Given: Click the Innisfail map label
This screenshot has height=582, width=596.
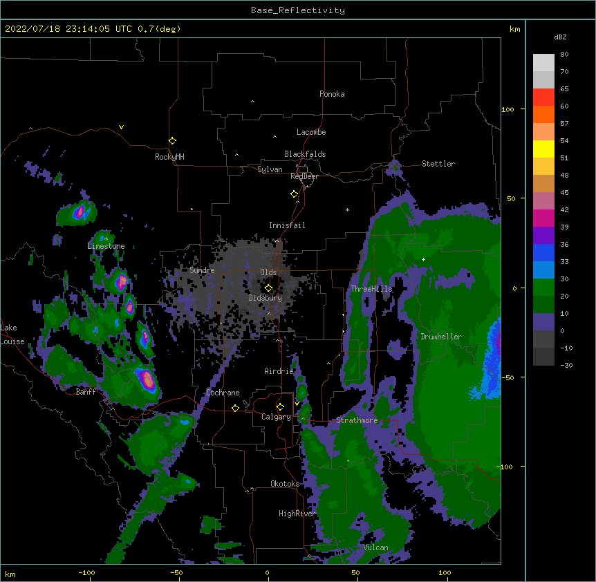Looking at the screenshot, I should (287, 225).
